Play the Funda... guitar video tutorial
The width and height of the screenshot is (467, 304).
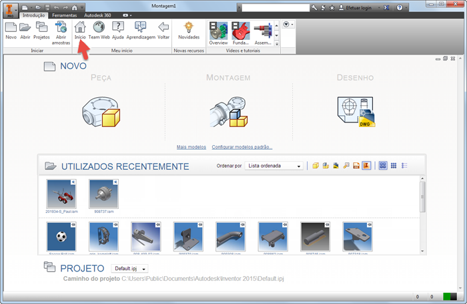coord(241,33)
